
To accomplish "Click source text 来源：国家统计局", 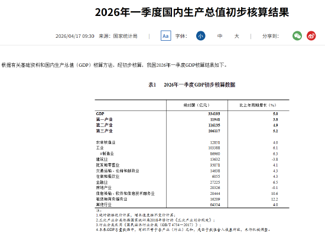I will click(x=118, y=36).
